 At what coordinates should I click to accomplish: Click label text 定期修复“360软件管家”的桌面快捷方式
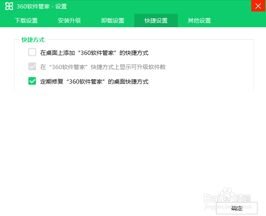tap(94, 82)
